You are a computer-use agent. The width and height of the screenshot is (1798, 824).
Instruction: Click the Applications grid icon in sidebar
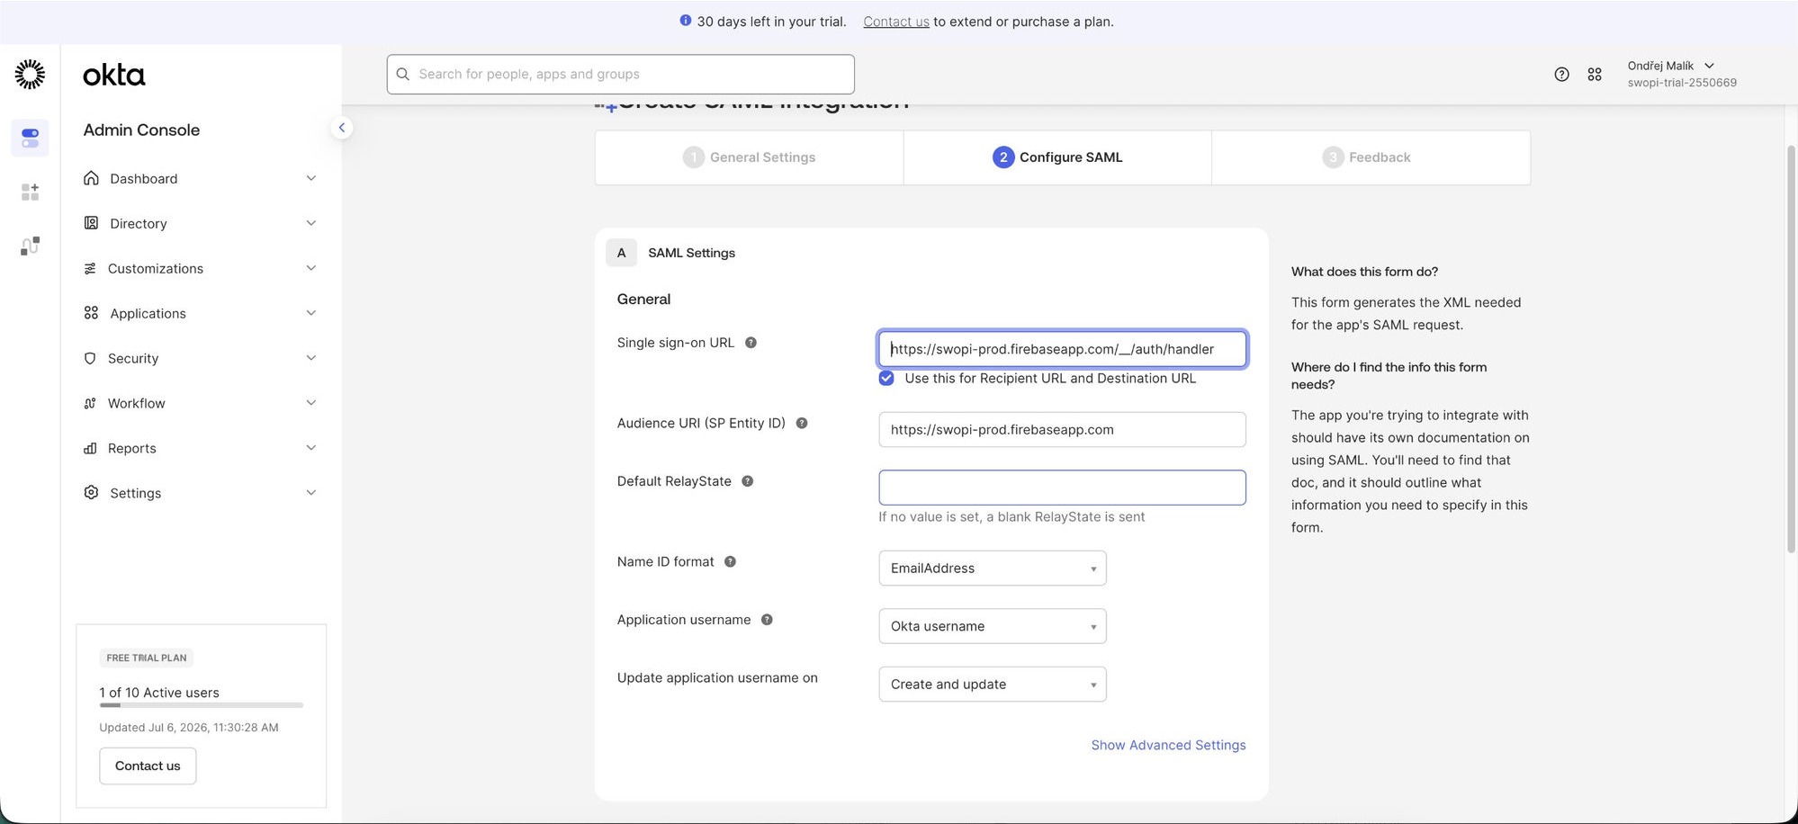click(x=91, y=313)
